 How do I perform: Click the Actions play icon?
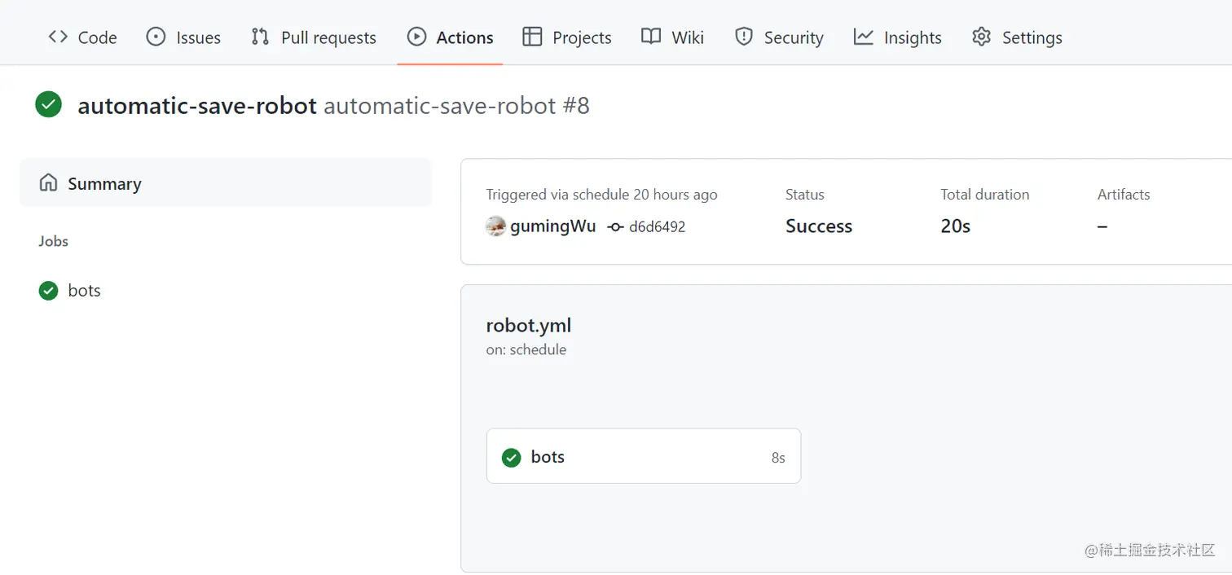416,37
